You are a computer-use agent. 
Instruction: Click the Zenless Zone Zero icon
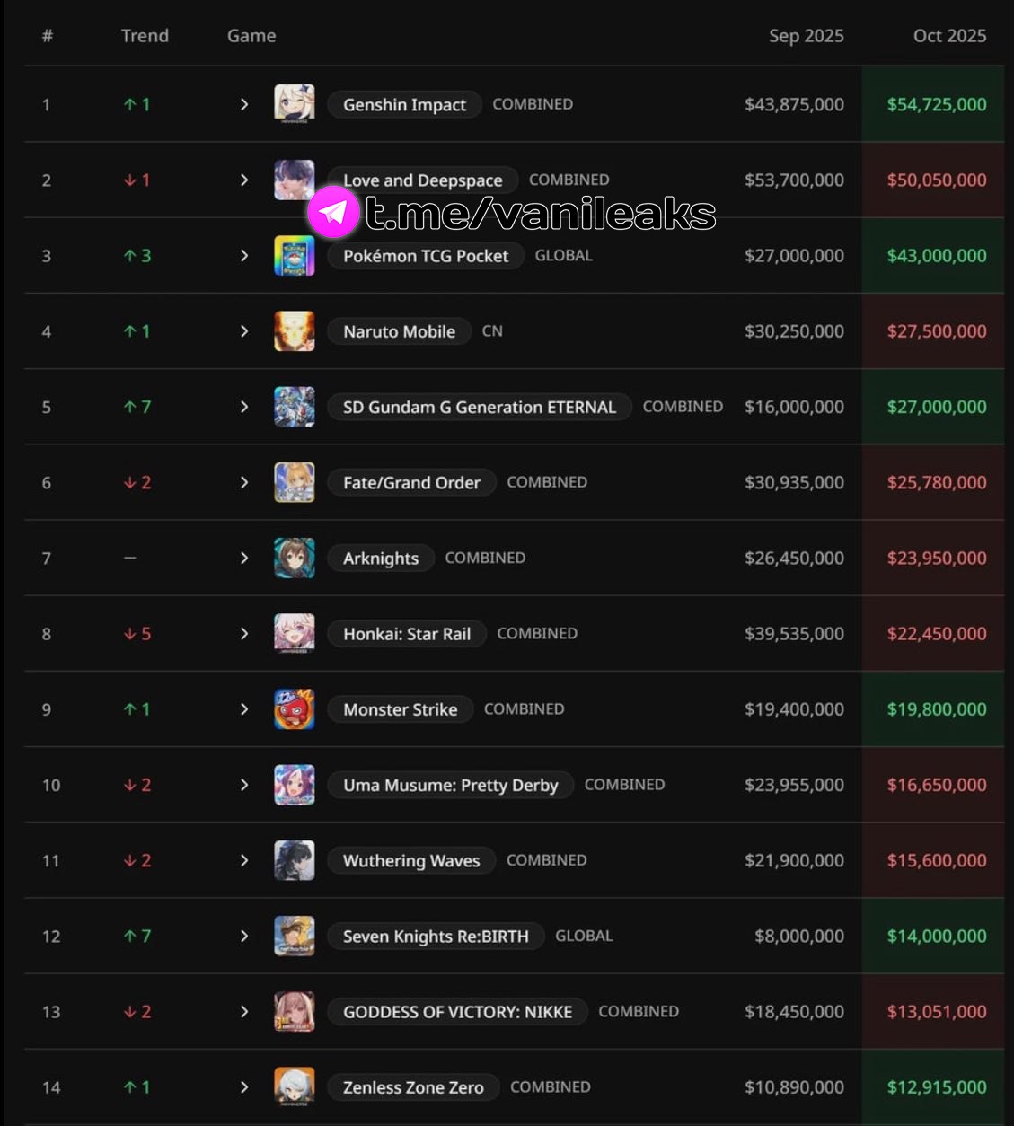(x=294, y=1087)
